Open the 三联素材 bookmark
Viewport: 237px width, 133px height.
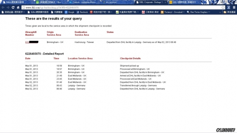click(x=150, y=12)
